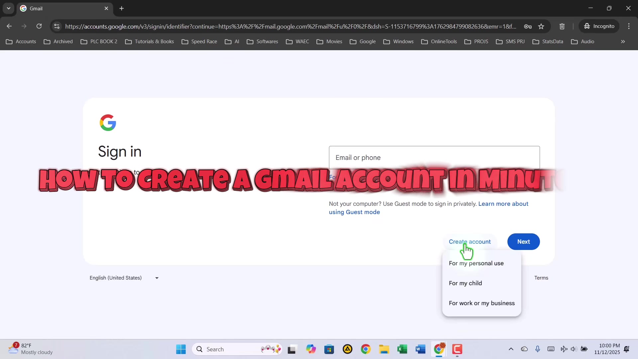638x359 pixels.
Task: Click the microphone icon in system tray
Action: click(538, 349)
